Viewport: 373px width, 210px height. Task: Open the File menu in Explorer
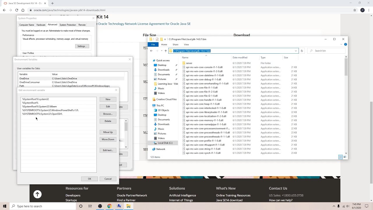tap(153, 45)
